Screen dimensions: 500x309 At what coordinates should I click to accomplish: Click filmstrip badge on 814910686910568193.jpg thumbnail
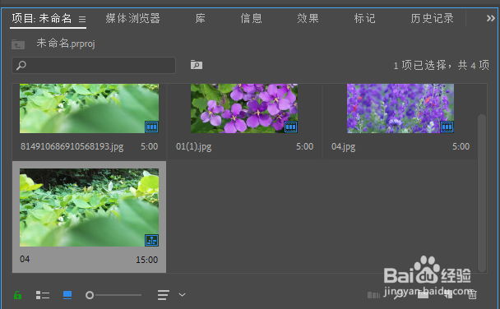151,127
